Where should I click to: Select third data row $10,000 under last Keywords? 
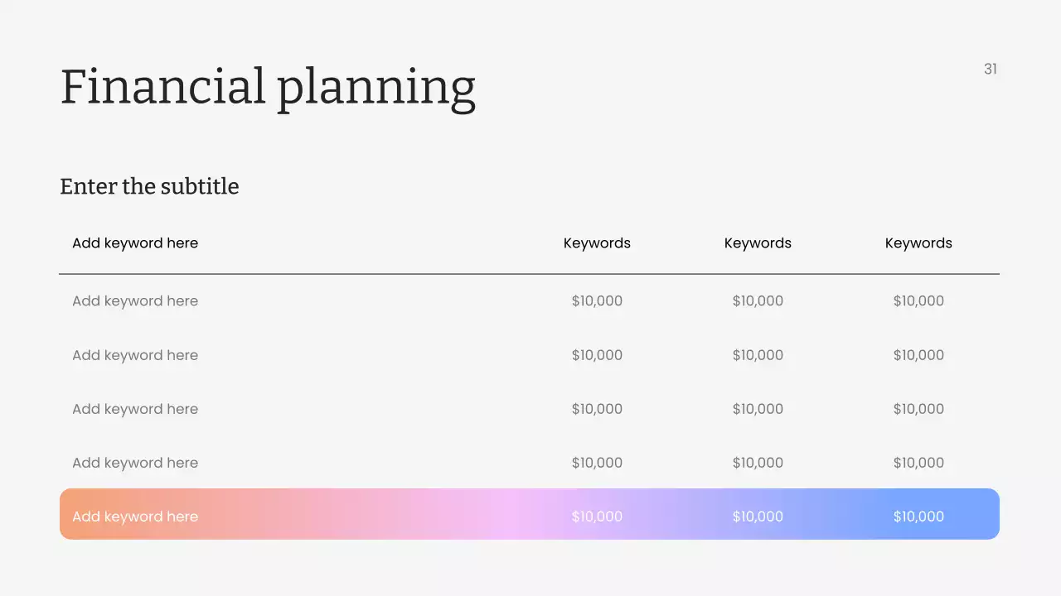(x=918, y=409)
